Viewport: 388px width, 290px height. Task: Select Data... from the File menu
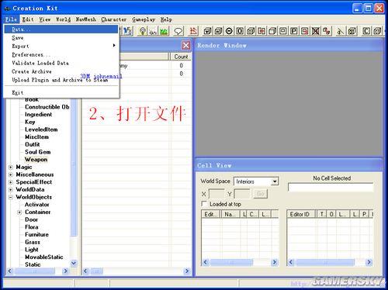coord(61,29)
